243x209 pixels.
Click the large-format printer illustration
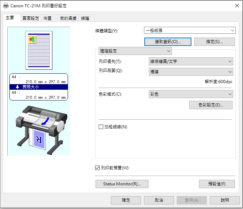pos(41,130)
